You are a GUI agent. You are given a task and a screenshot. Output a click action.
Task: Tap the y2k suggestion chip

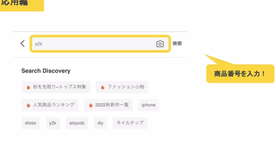point(53,123)
